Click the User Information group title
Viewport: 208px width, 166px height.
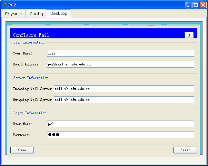29,43
